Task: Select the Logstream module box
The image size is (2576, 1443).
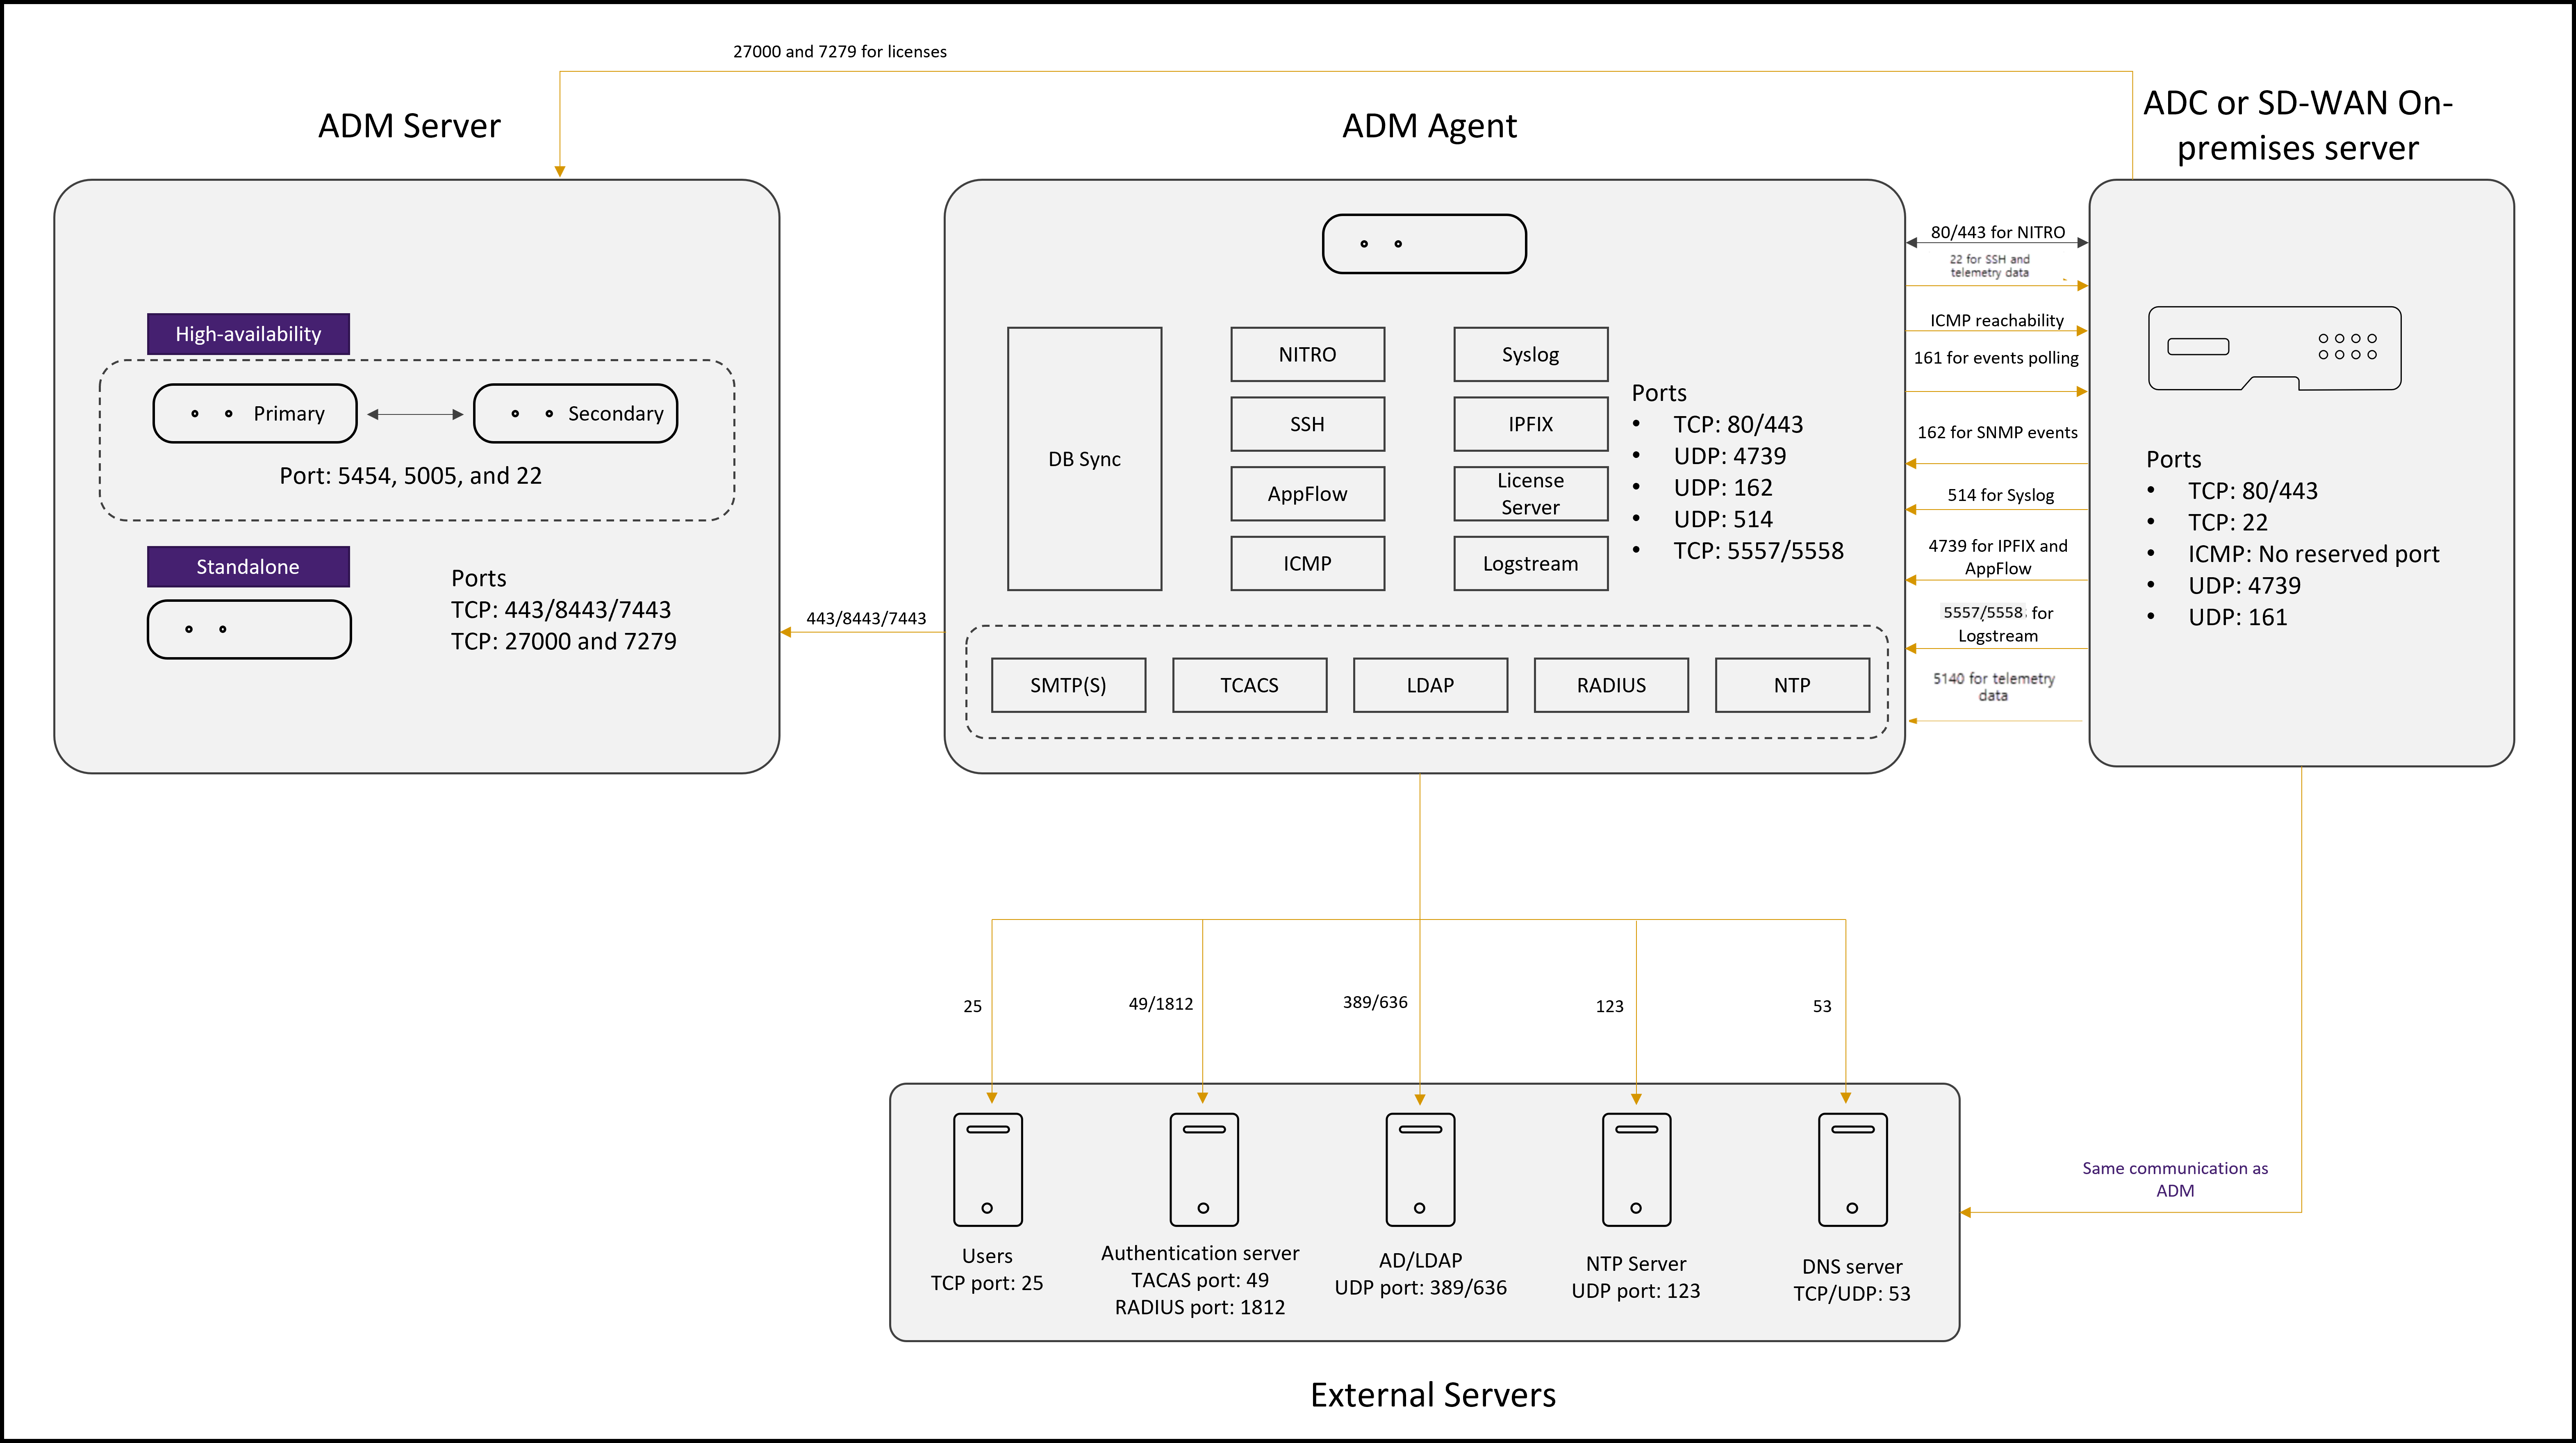Action: pos(1530,563)
